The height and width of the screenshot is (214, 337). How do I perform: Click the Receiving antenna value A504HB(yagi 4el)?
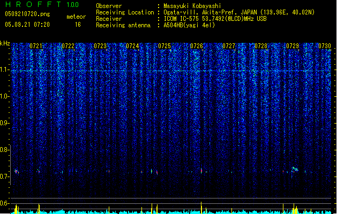tap(189, 25)
